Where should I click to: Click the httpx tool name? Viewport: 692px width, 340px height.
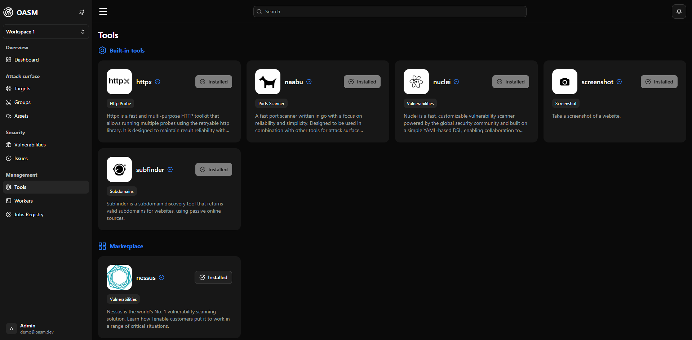pos(144,82)
